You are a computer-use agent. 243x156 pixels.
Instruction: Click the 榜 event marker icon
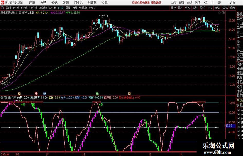tap(19, 93)
